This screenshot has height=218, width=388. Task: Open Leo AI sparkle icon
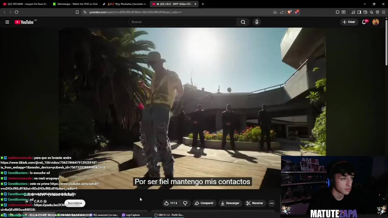[x=371, y=12]
